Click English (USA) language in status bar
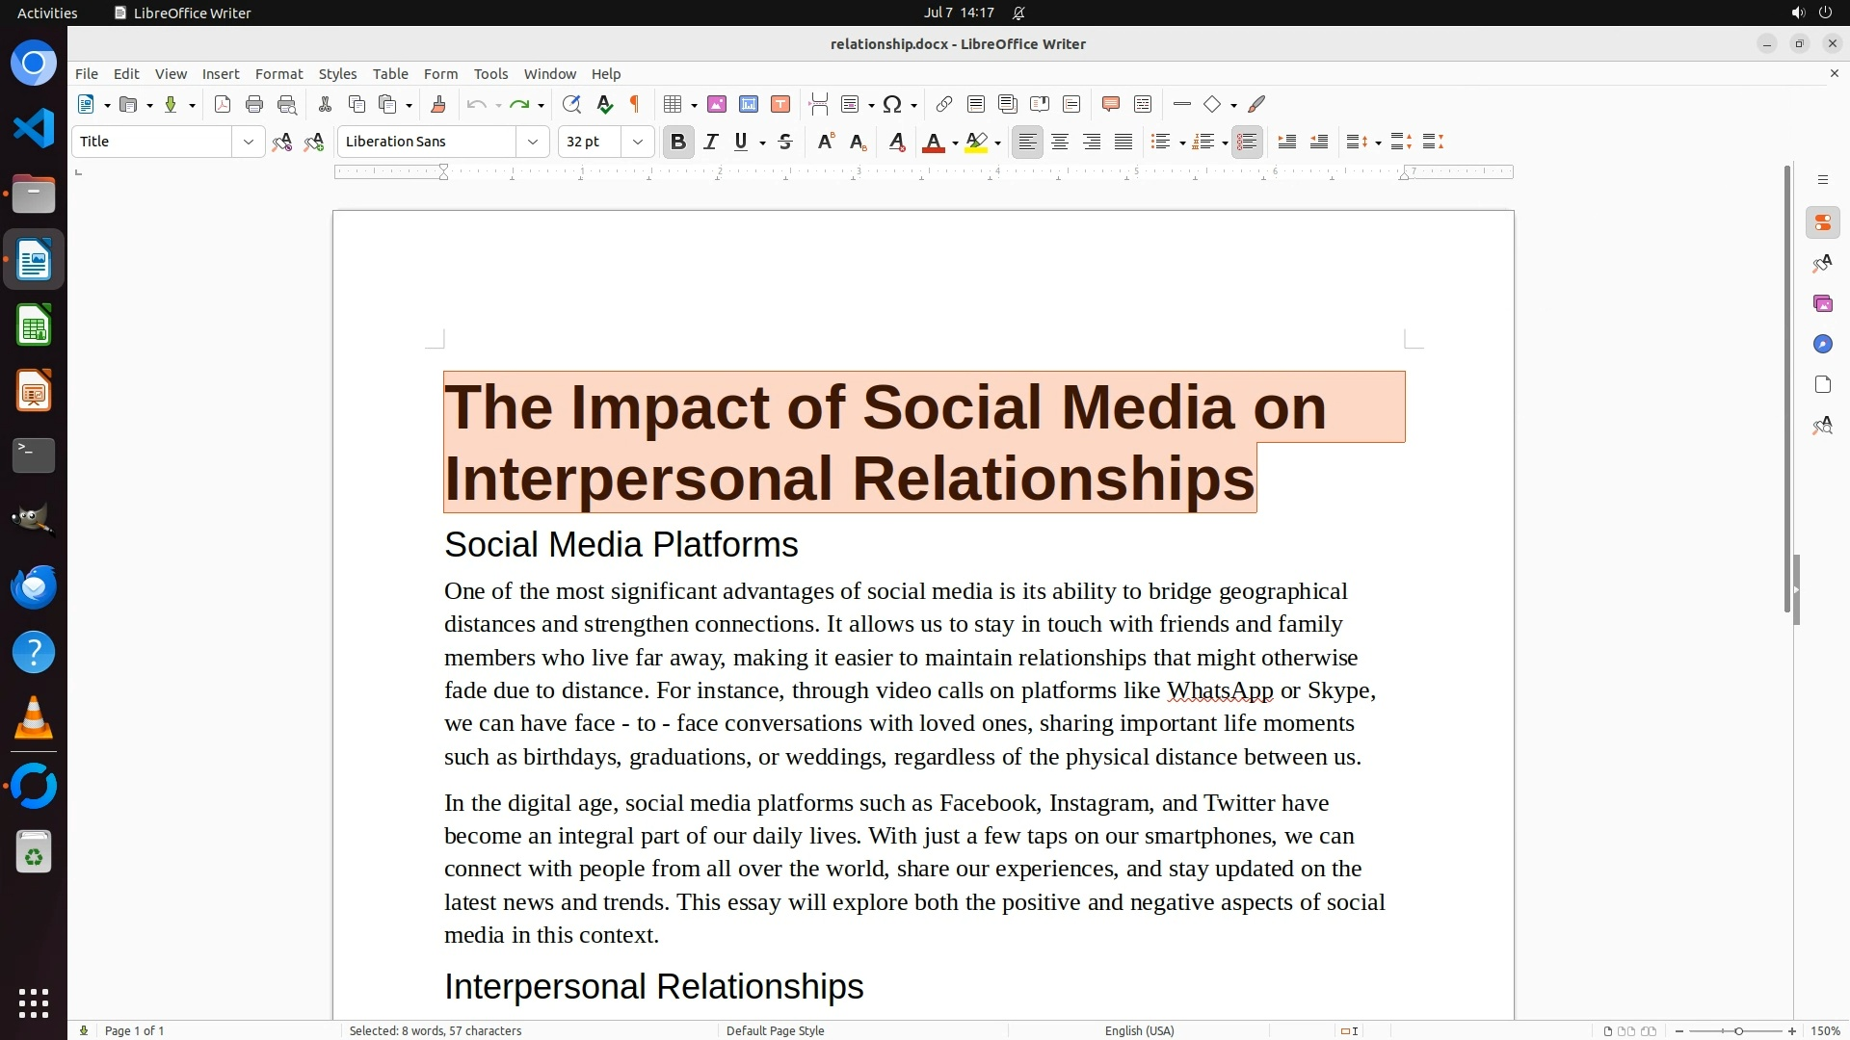The width and height of the screenshot is (1850, 1040). 1139,1030
